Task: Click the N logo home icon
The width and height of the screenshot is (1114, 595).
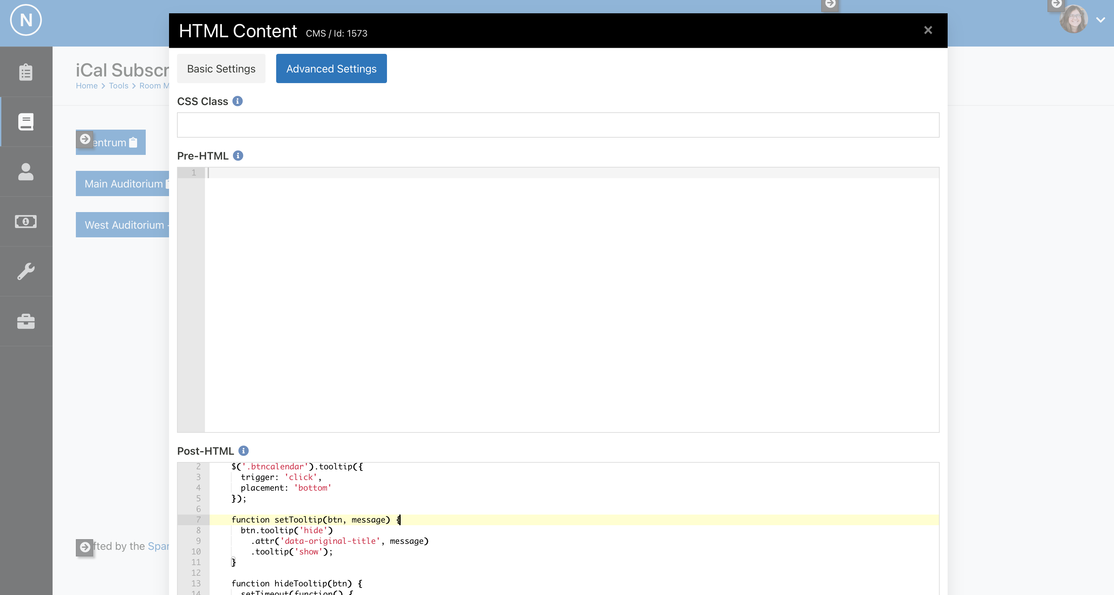Action: (x=26, y=20)
